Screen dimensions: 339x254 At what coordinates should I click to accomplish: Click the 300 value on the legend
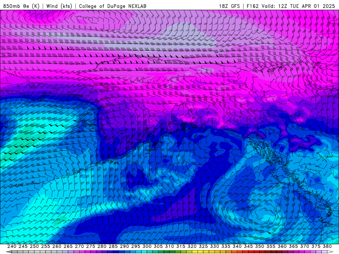[147, 246]
